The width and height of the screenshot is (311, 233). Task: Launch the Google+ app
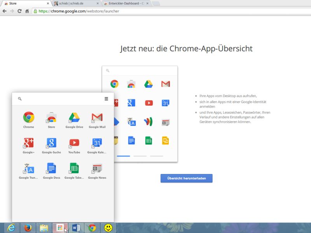click(28, 145)
